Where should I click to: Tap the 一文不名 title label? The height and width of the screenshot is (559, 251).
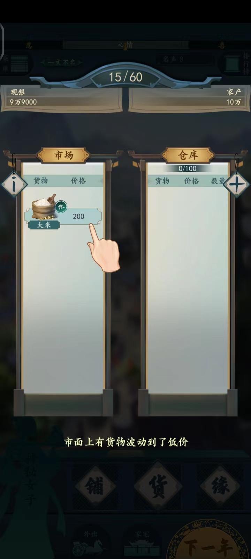click(61, 62)
